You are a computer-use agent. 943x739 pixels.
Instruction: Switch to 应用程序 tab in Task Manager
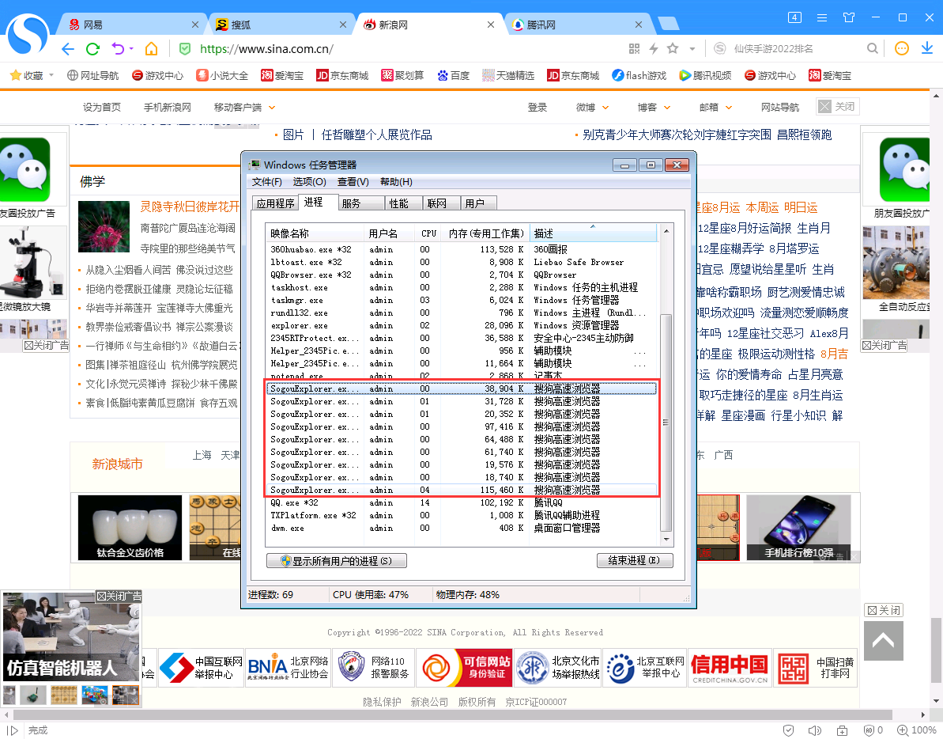pos(275,203)
